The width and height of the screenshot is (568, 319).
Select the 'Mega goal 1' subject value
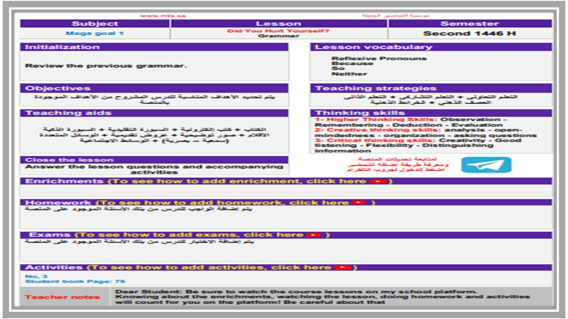coord(95,33)
